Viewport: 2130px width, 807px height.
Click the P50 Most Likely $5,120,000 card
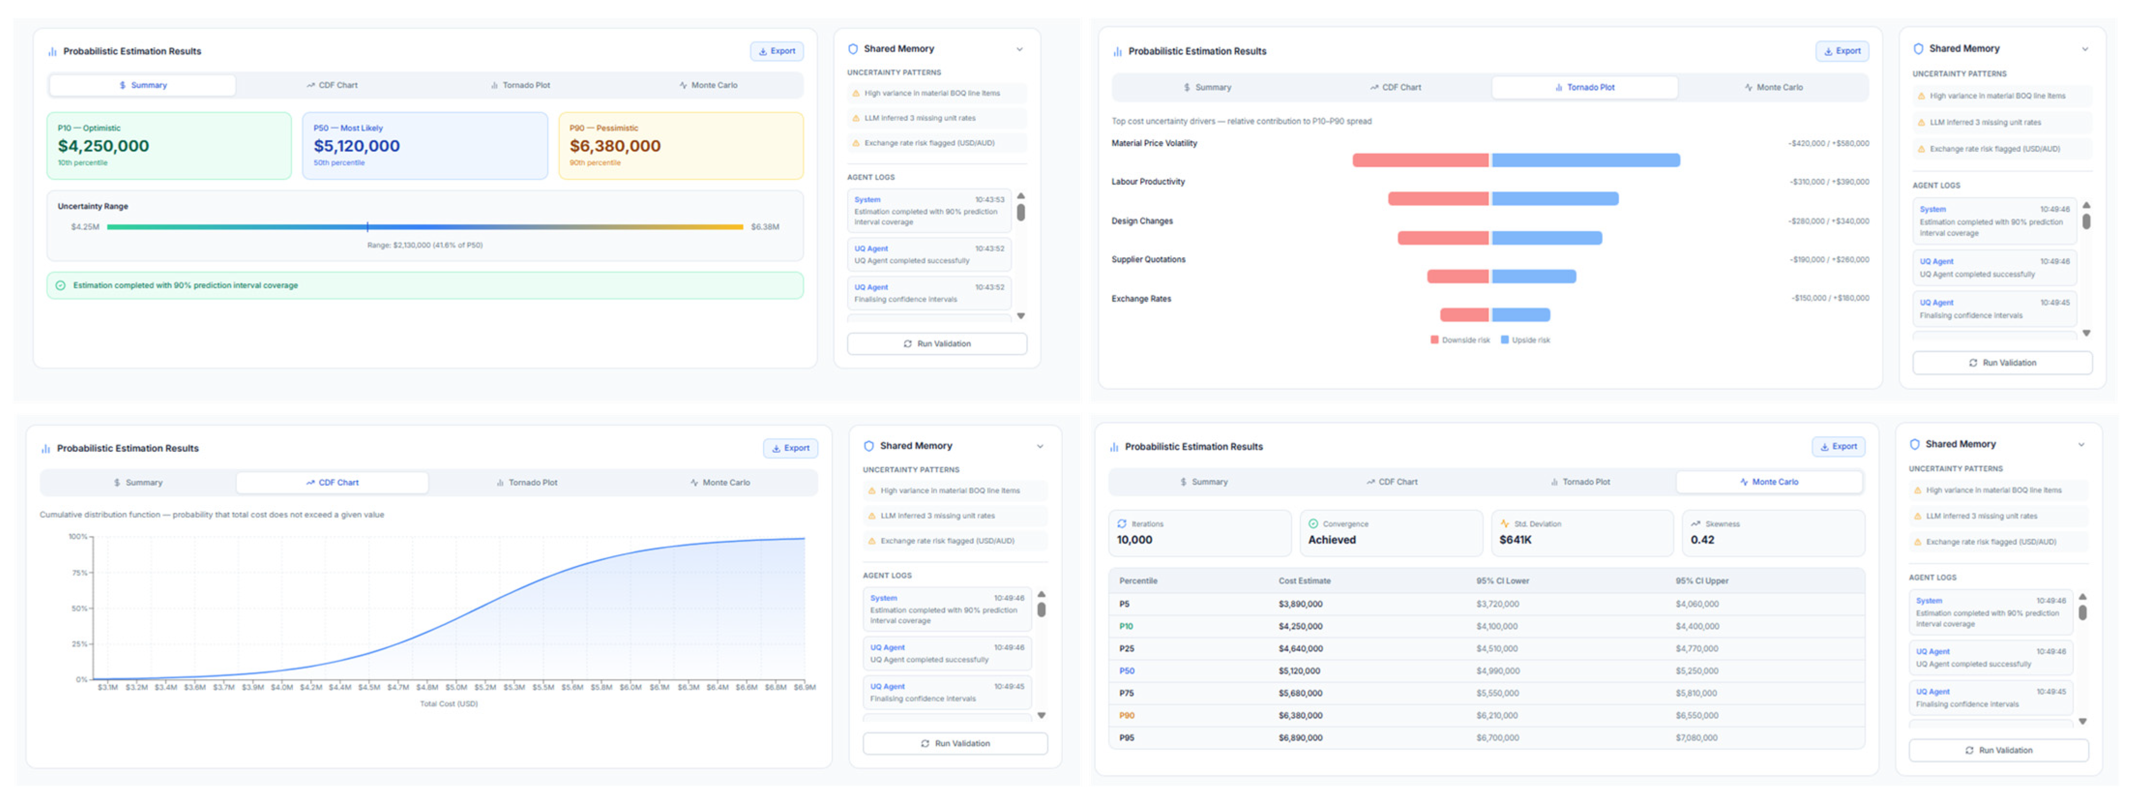425,146
